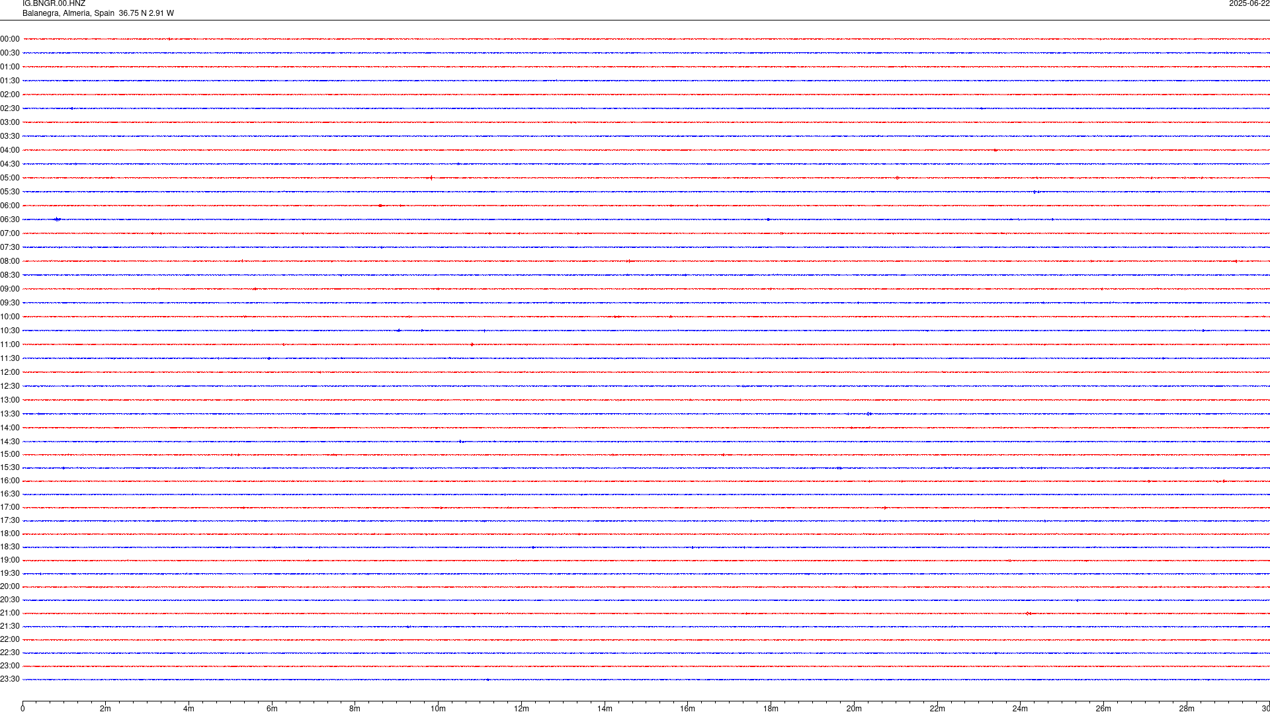Select the 16:30 time label
Viewport: 1270px width, 714px height.
pos(10,494)
